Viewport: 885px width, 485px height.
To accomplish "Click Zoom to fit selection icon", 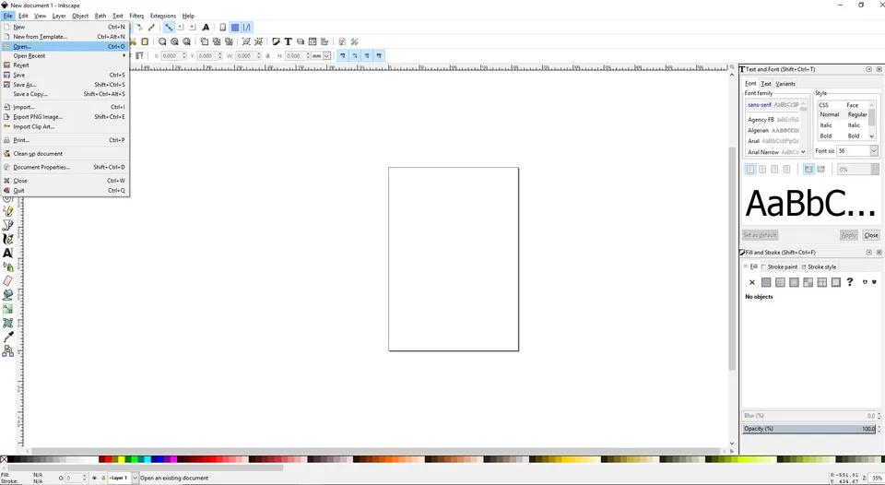I will pyautogui.click(x=162, y=41).
